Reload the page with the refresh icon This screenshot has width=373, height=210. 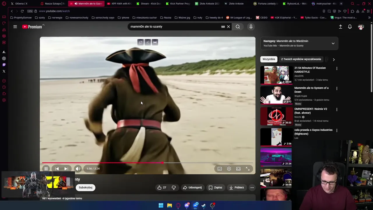pos(22,11)
